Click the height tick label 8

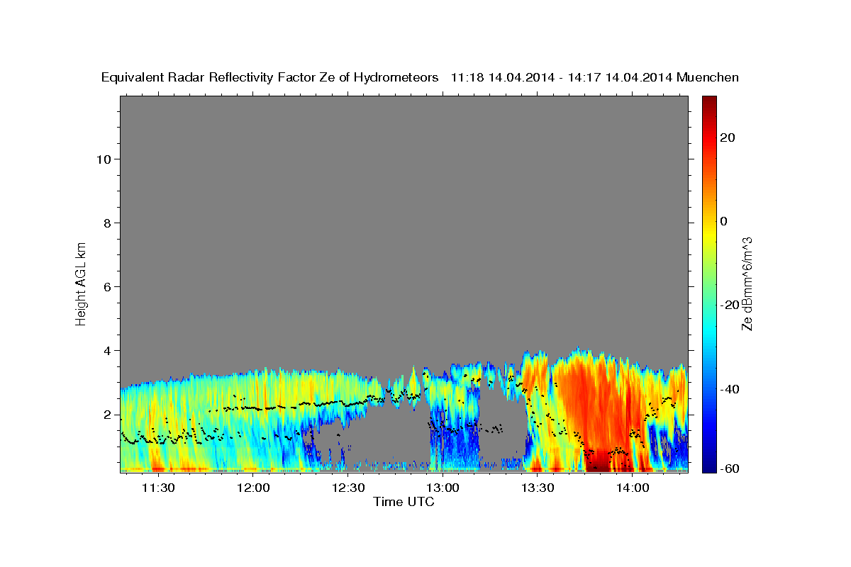point(108,223)
